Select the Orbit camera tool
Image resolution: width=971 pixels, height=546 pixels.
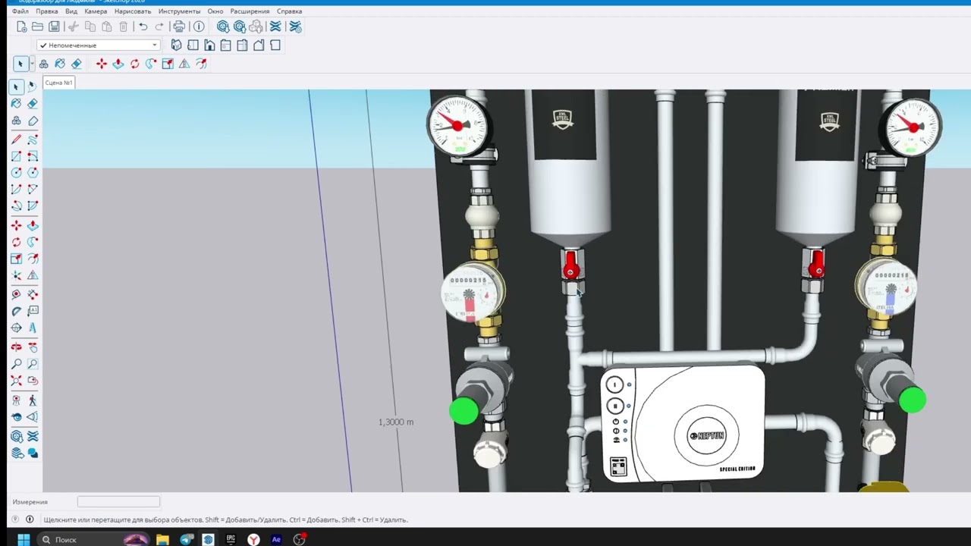coord(16,347)
